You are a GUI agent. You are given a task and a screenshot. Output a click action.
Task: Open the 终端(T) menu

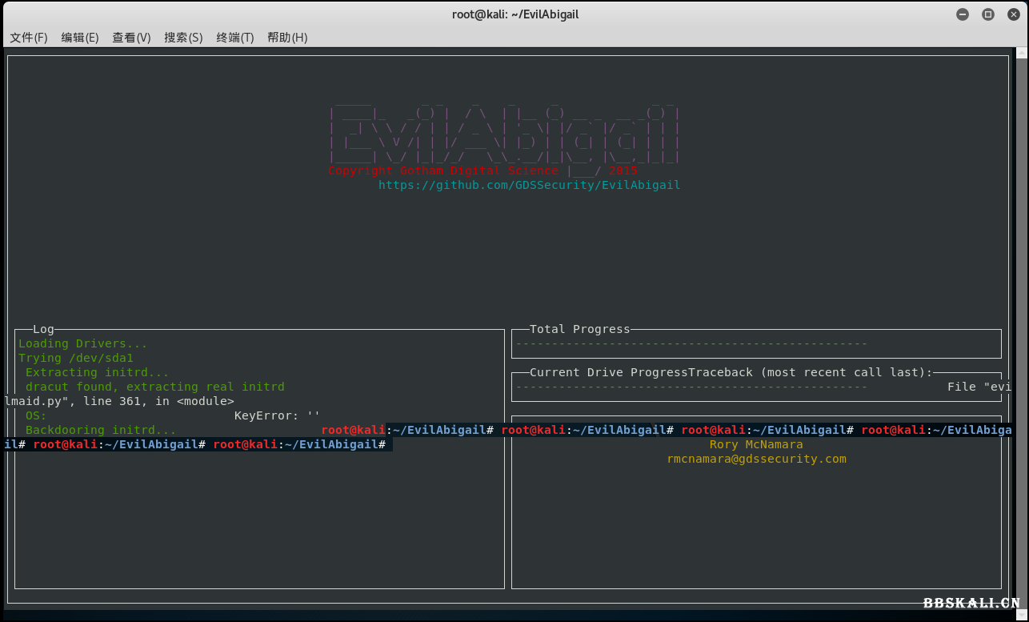[235, 38]
